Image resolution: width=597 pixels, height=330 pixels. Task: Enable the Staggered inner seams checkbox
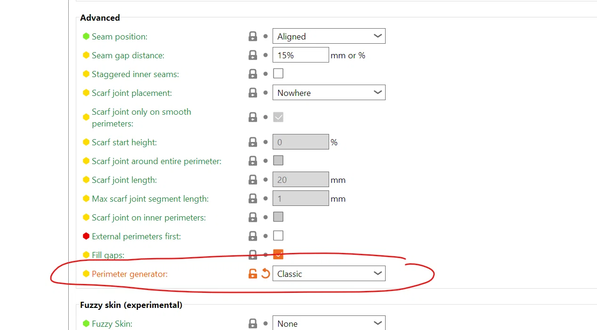[278, 73]
